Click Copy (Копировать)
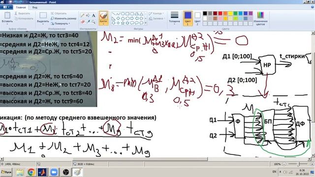Screen dimensions: 315x177 click(24, 19)
